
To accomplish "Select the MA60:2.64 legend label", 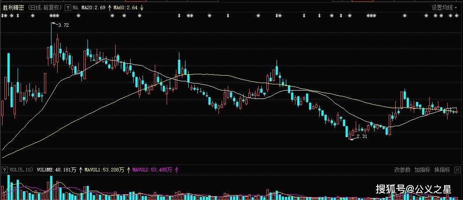I will pyautogui.click(x=125, y=8).
